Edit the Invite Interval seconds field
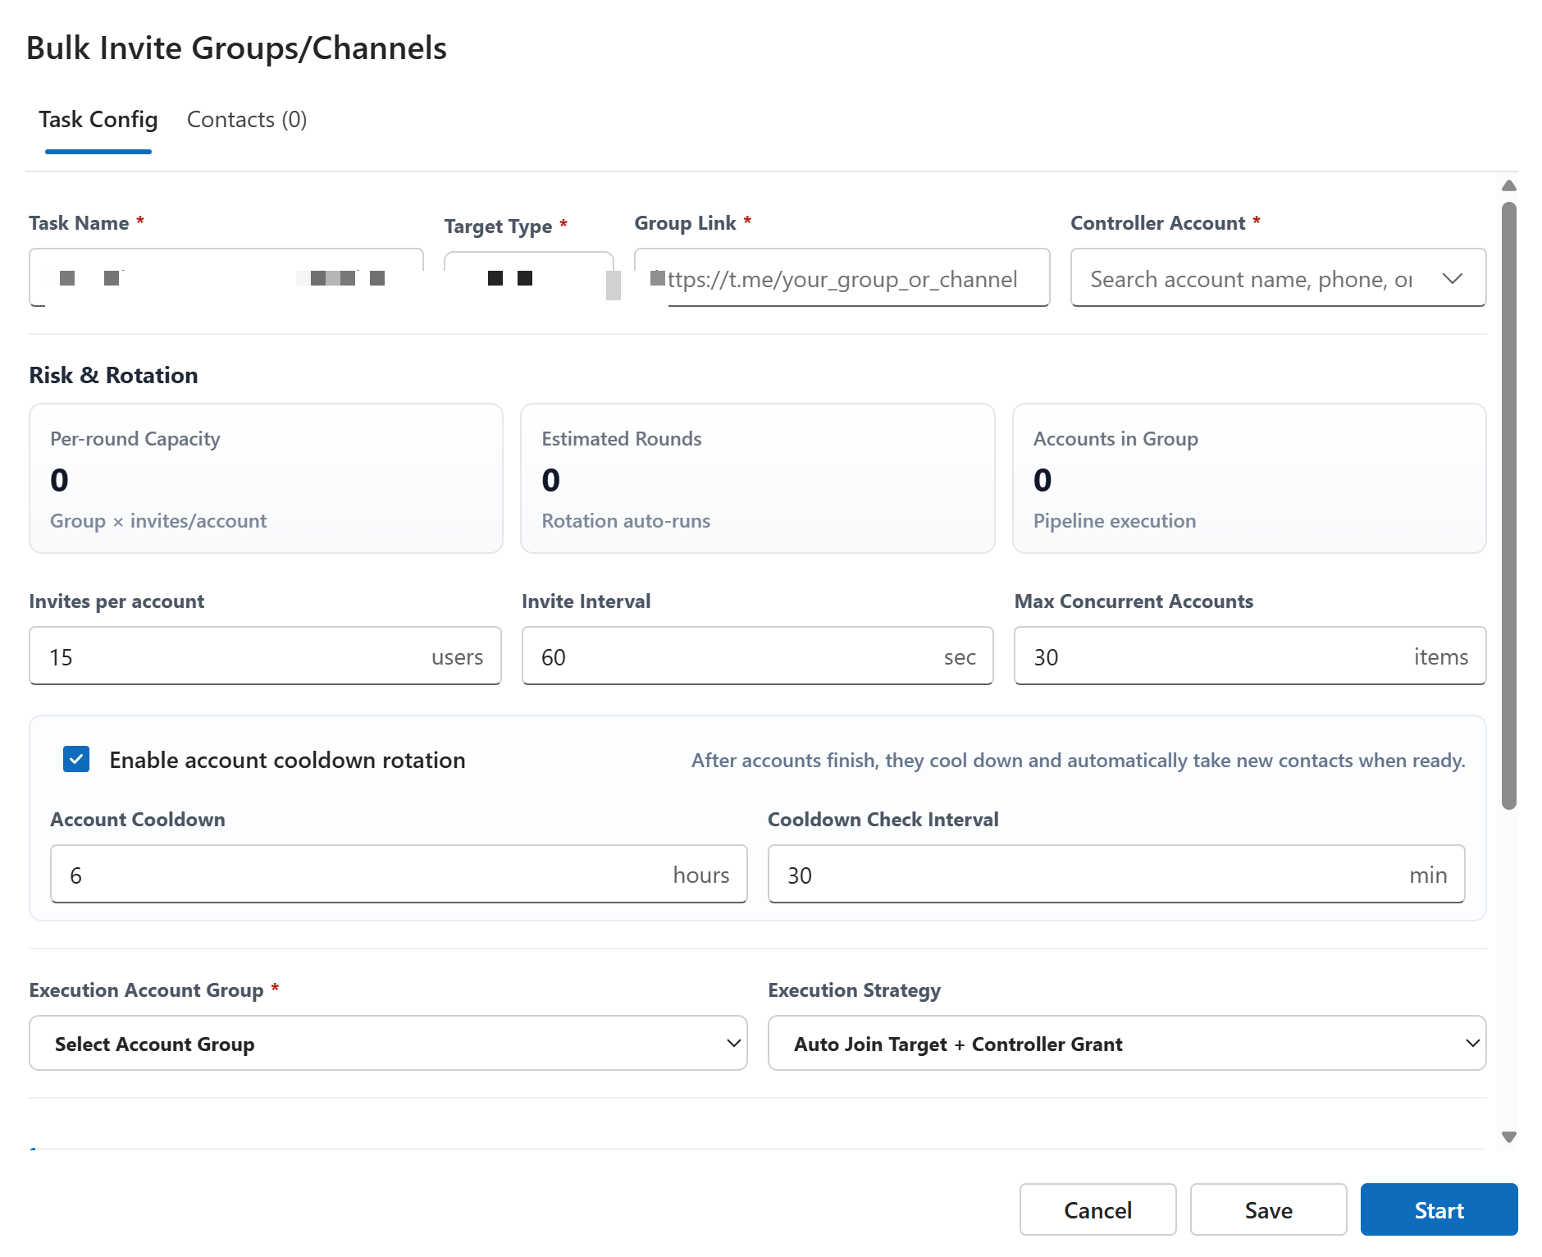Screen dimensions: 1542x1257 757,656
